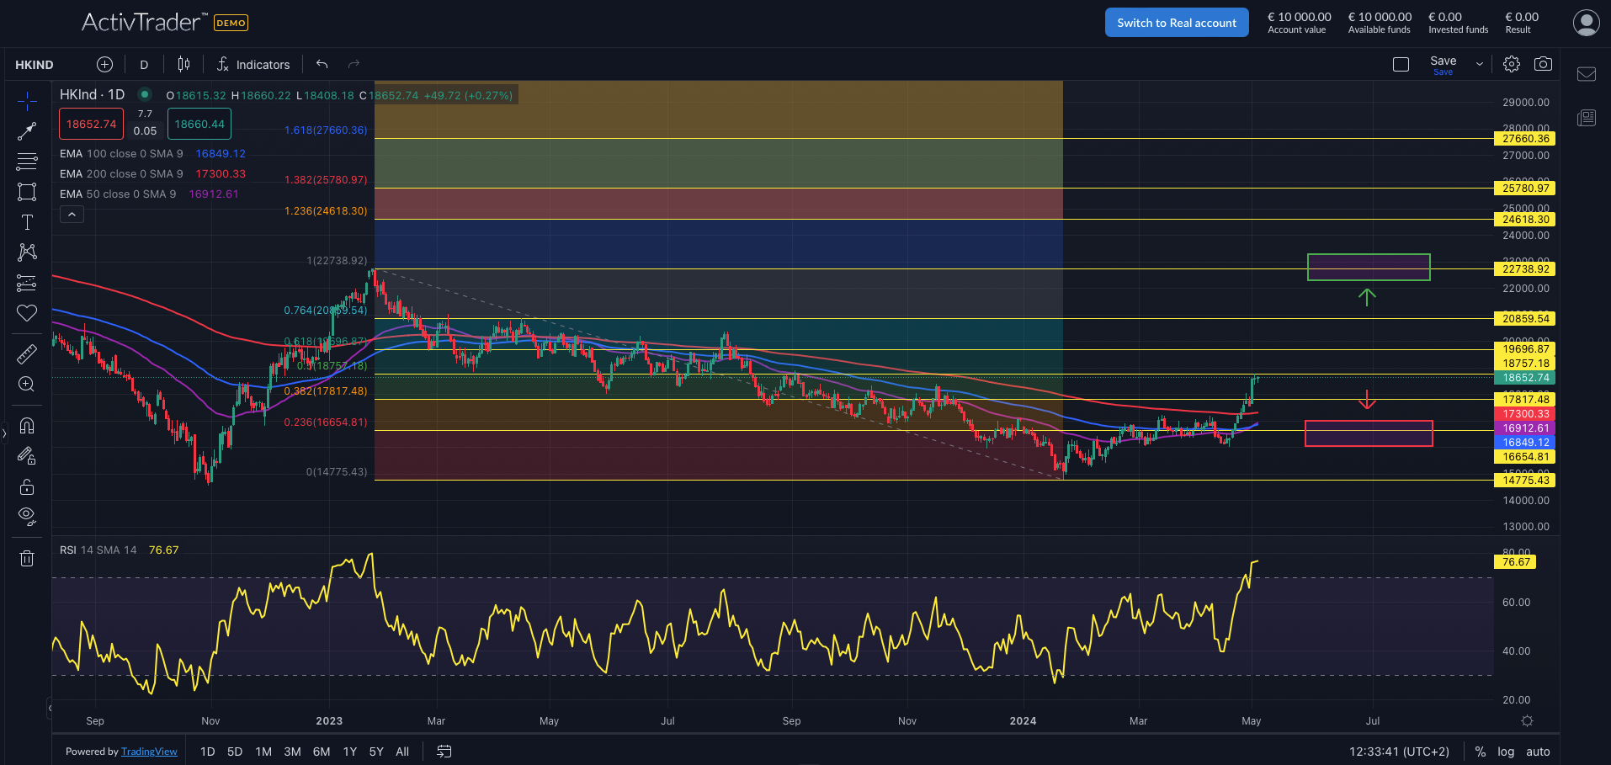Screen dimensions: 1611x765
Task: Click the green rectangle target zone
Action: (1368, 267)
